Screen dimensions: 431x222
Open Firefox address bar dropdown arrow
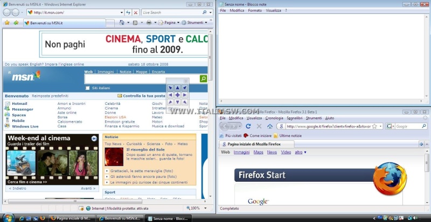tap(381, 126)
